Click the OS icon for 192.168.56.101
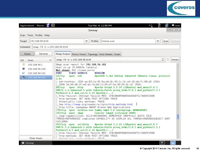The width and height of the screenshot is (200, 150). [24, 73]
